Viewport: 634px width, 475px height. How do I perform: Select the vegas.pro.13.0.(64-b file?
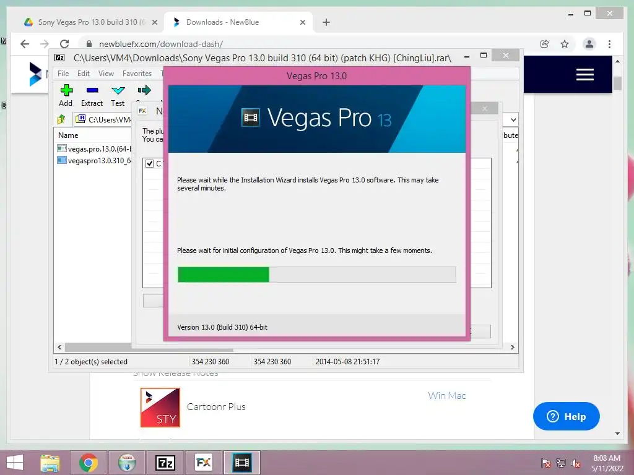[94, 148]
